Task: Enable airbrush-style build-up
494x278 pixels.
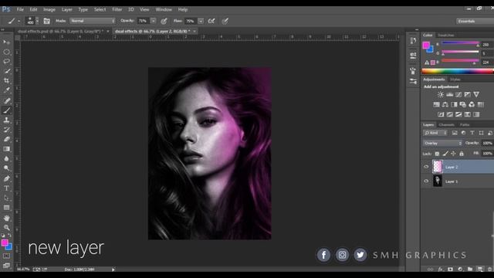Action: point(211,21)
